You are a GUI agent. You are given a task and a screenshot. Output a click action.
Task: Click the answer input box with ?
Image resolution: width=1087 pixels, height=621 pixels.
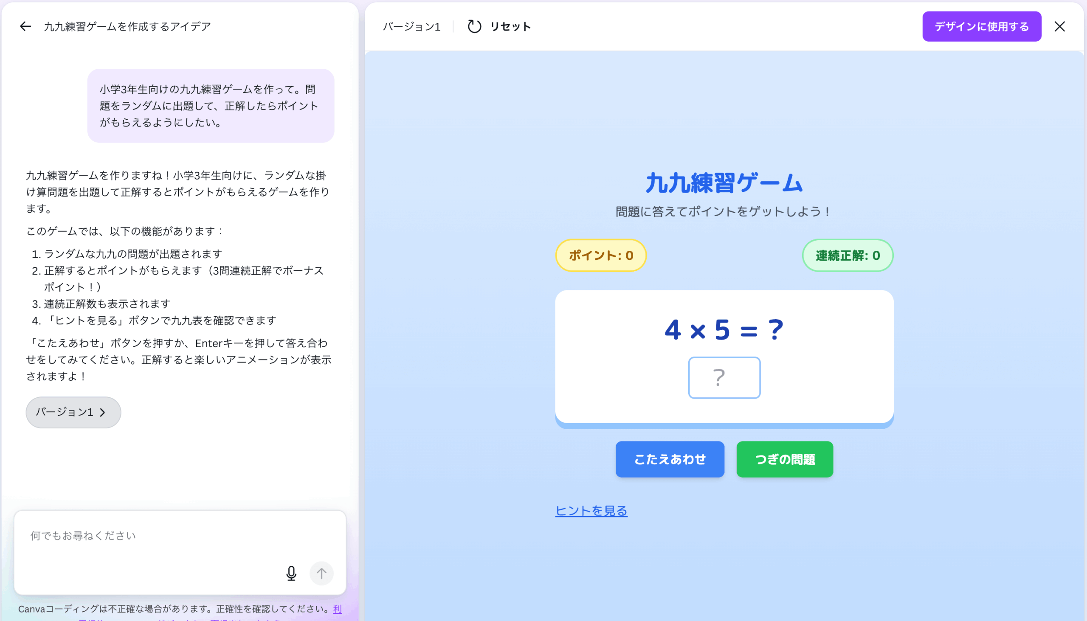tap(724, 378)
